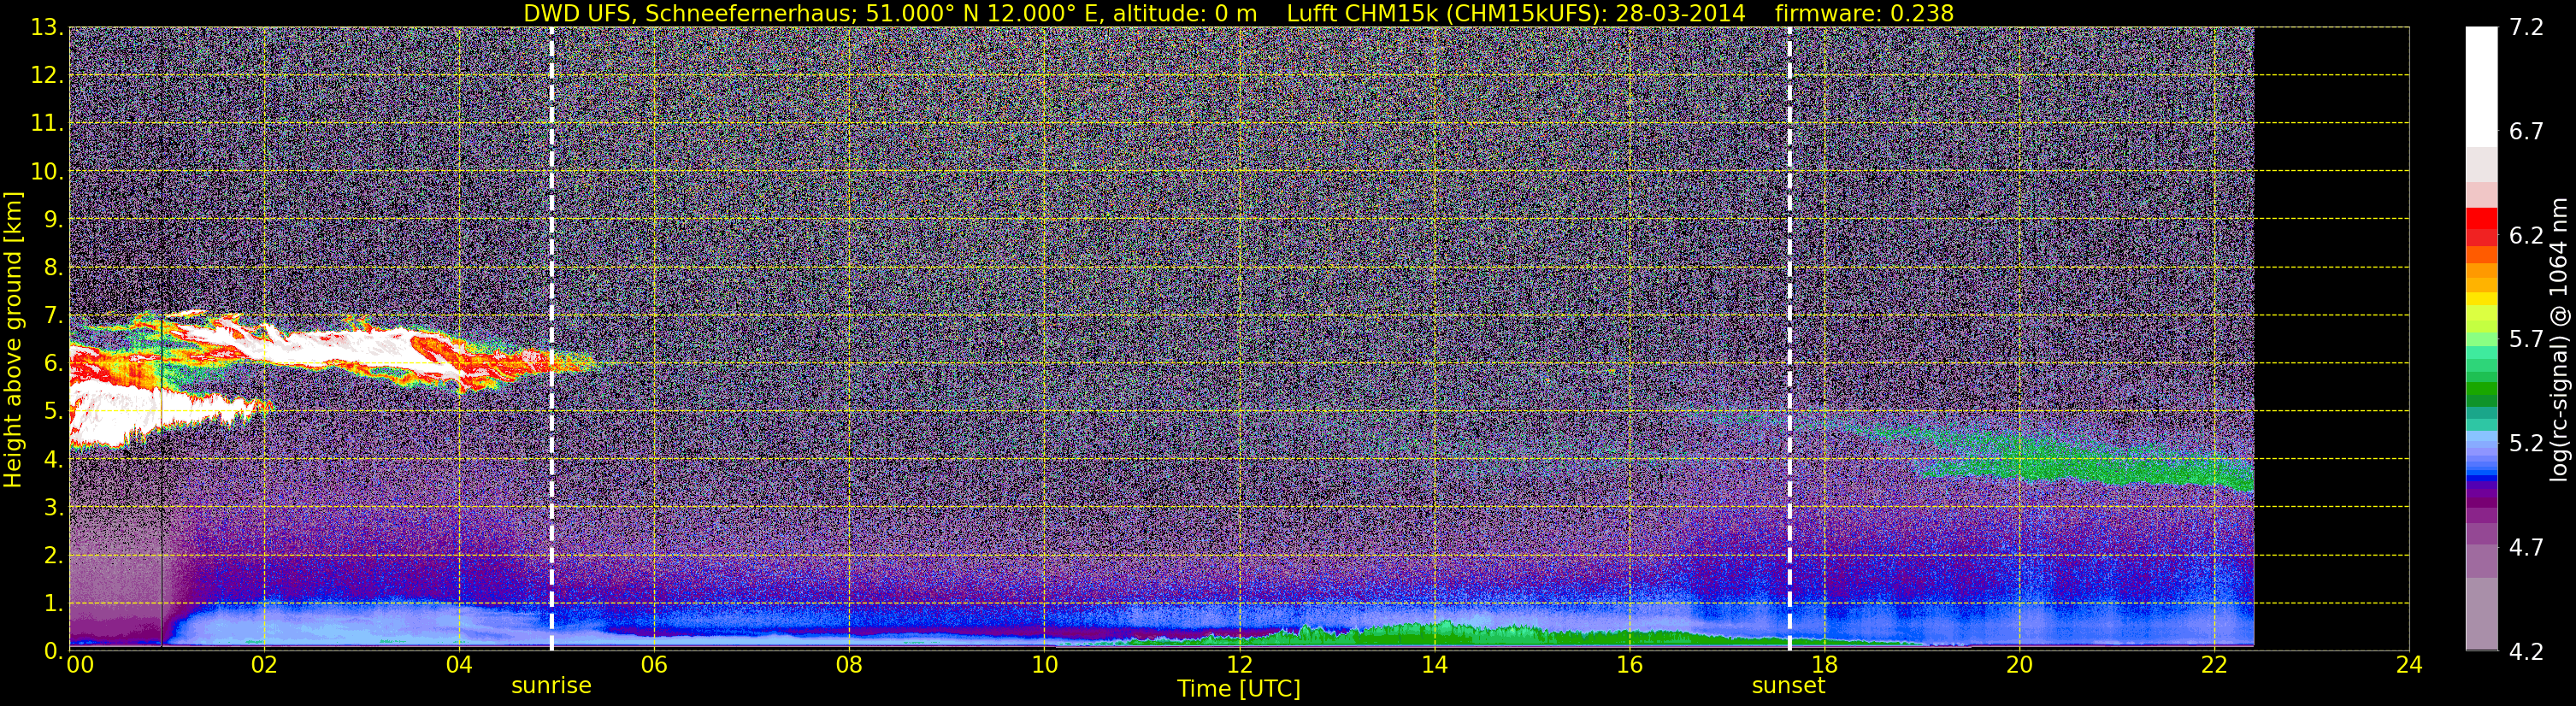Click the height axis tick label '8.'
The width and height of the screenshot is (2576, 706).
(52, 267)
